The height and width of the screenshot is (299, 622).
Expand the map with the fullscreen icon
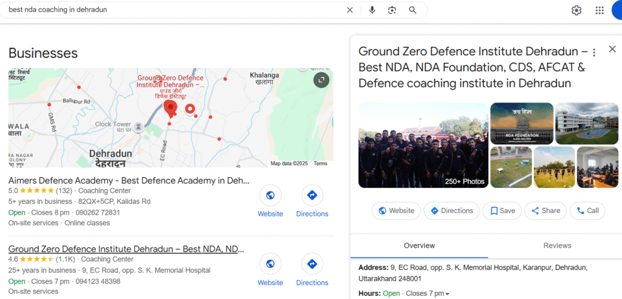(x=321, y=80)
